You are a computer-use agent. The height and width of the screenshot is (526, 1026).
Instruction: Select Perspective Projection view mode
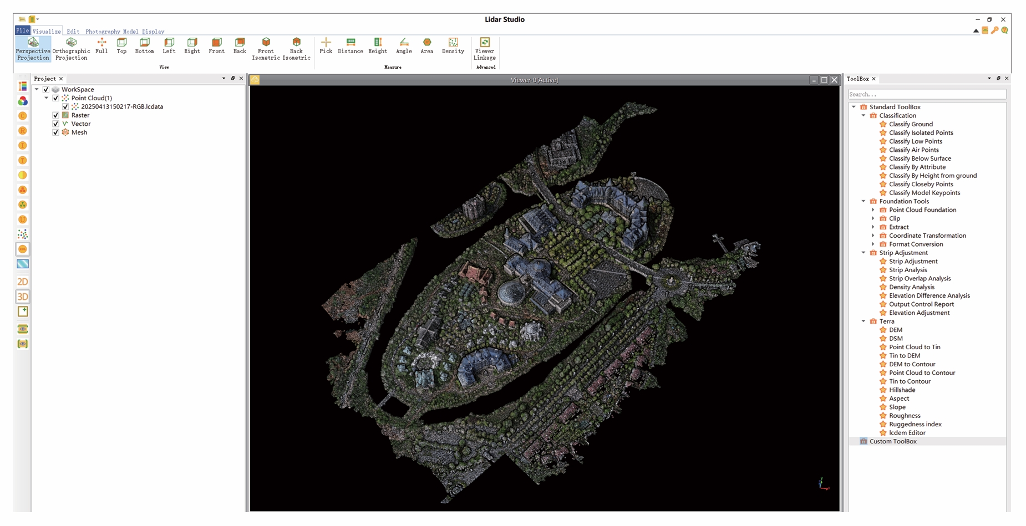pyautogui.click(x=33, y=49)
